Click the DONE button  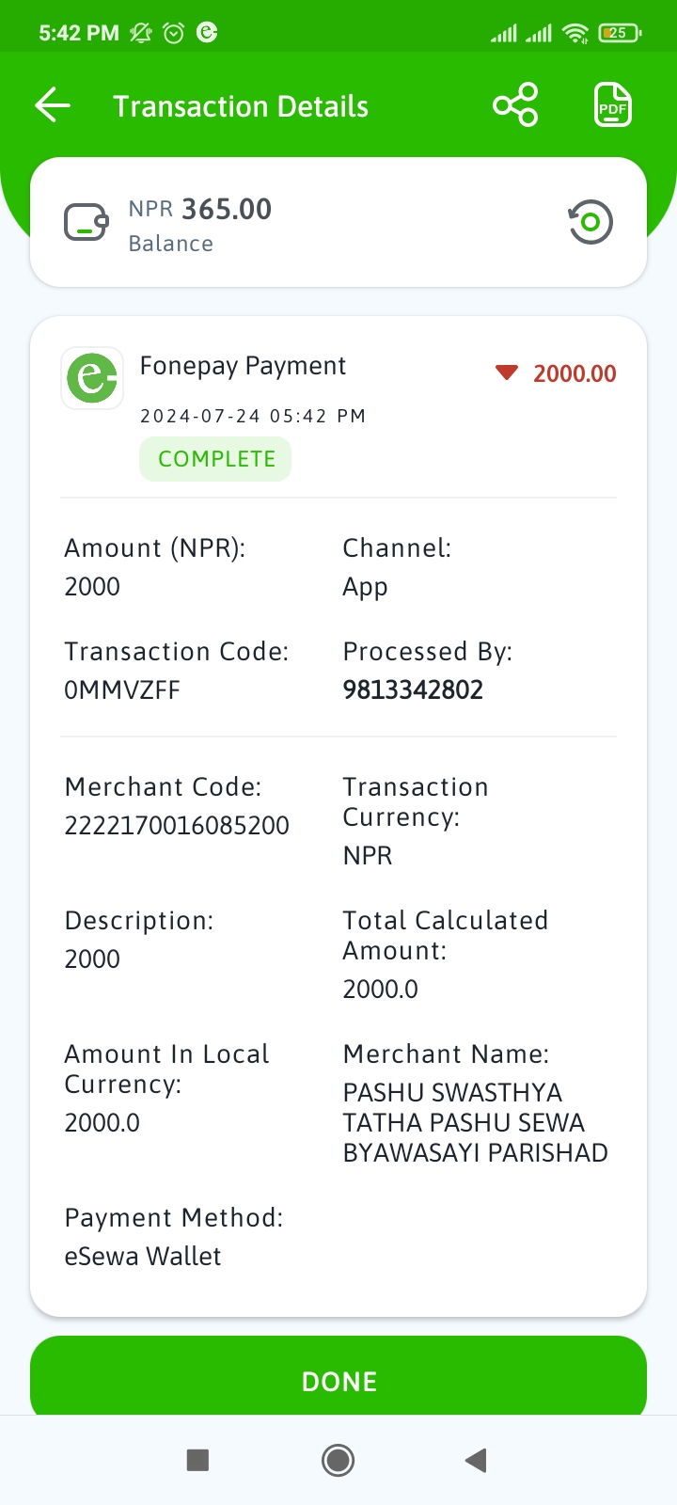pos(338,1379)
